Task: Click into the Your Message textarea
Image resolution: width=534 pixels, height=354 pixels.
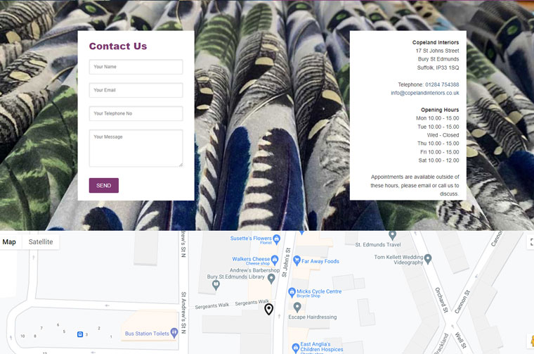Action: pyautogui.click(x=136, y=148)
